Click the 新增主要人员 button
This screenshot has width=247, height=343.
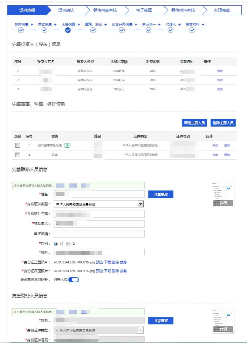(x=194, y=123)
